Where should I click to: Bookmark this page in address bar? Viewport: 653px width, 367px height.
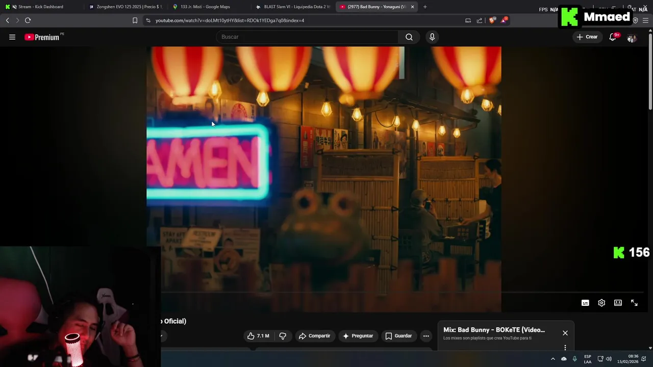[135, 20]
